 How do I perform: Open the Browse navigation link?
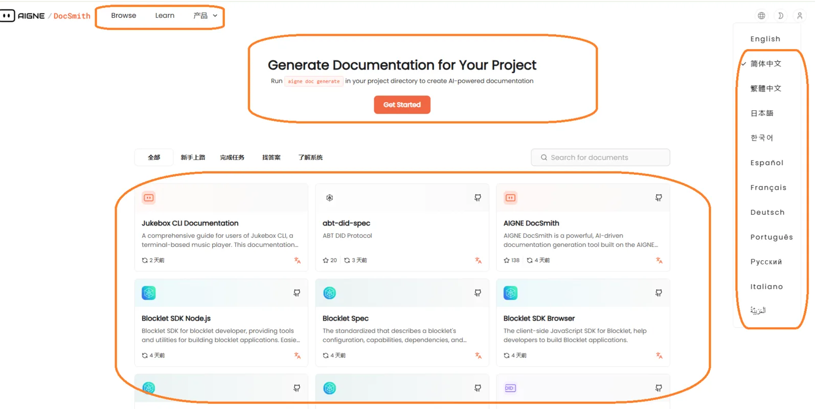pos(124,16)
